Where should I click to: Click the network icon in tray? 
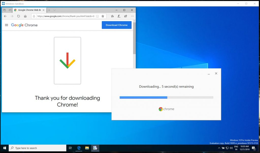point(227,148)
